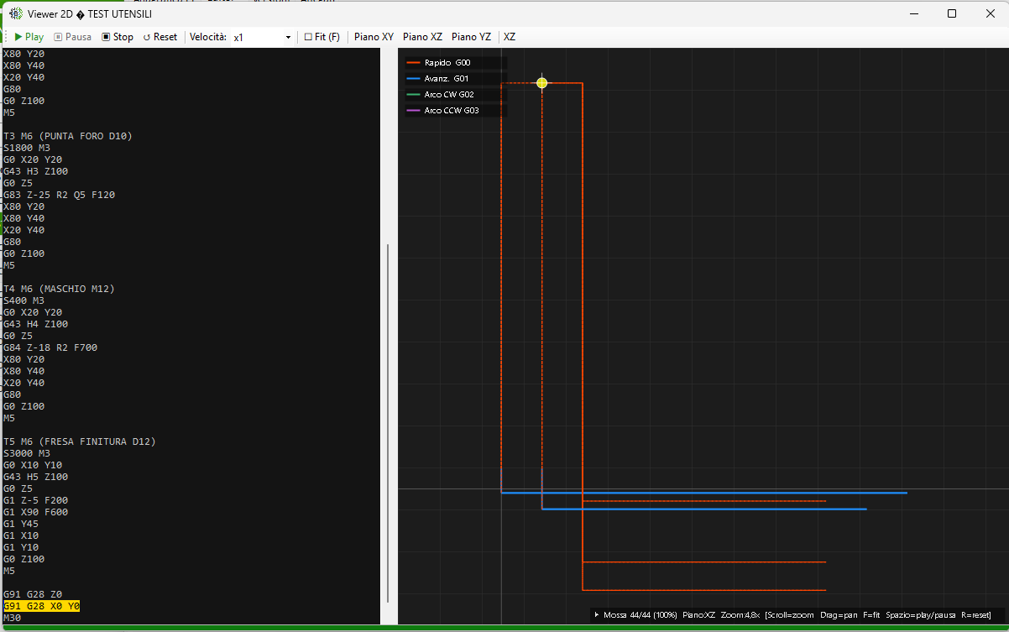Screen dimensions: 1009x632
Task: Click the yellow tool position marker
Action: point(542,83)
